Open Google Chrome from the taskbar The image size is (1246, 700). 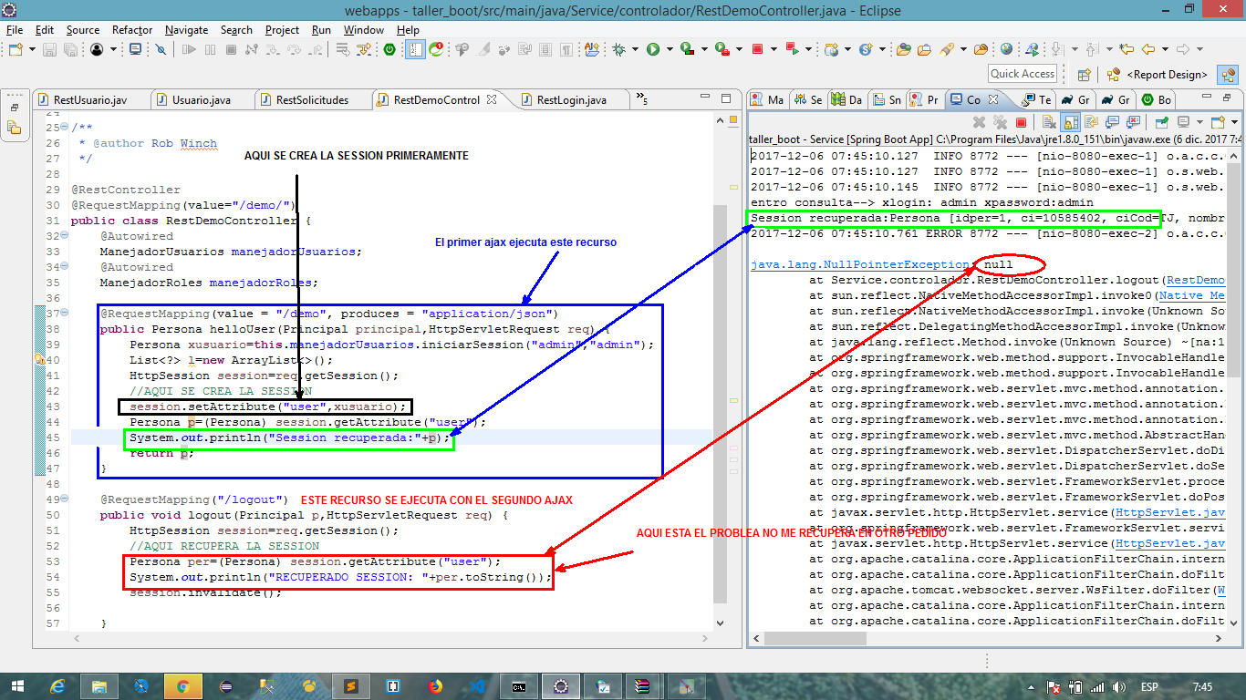pyautogui.click(x=182, y=686)
